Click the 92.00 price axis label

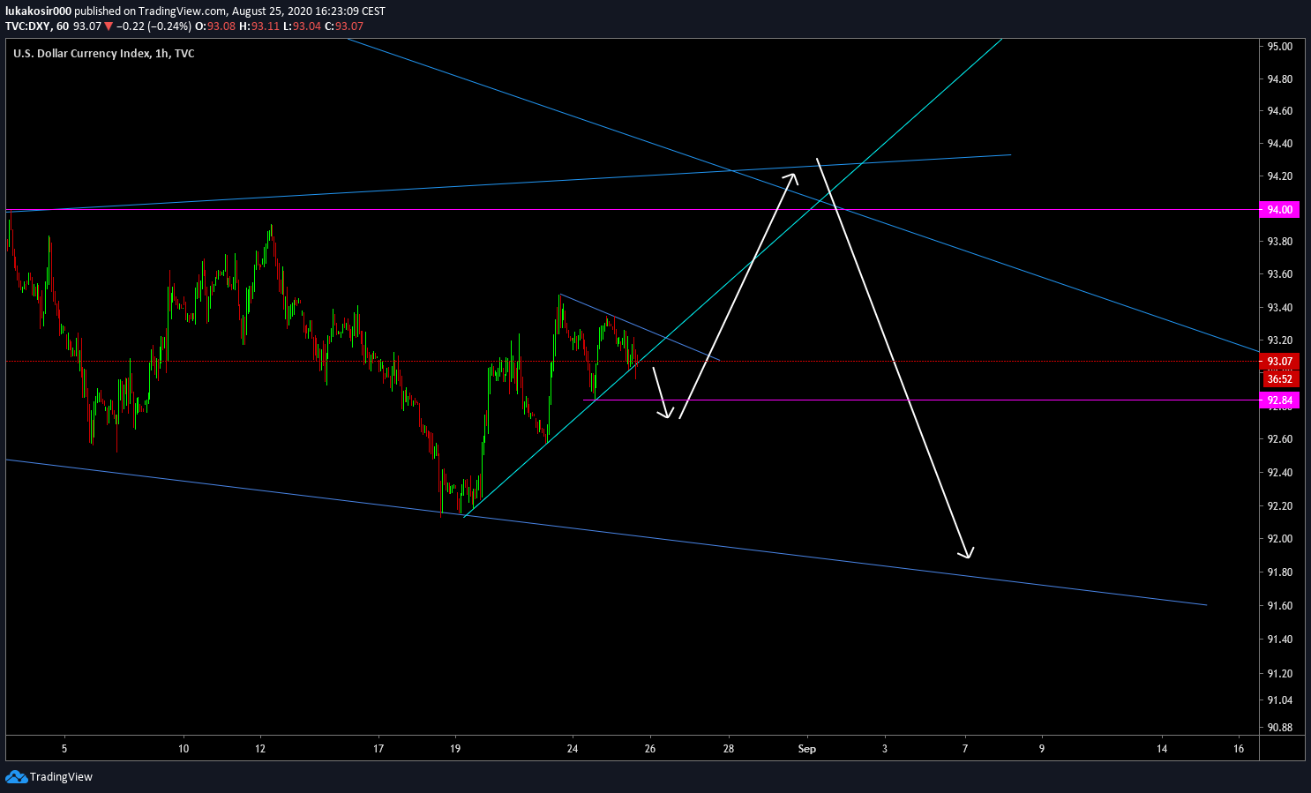pos(1280,539)
